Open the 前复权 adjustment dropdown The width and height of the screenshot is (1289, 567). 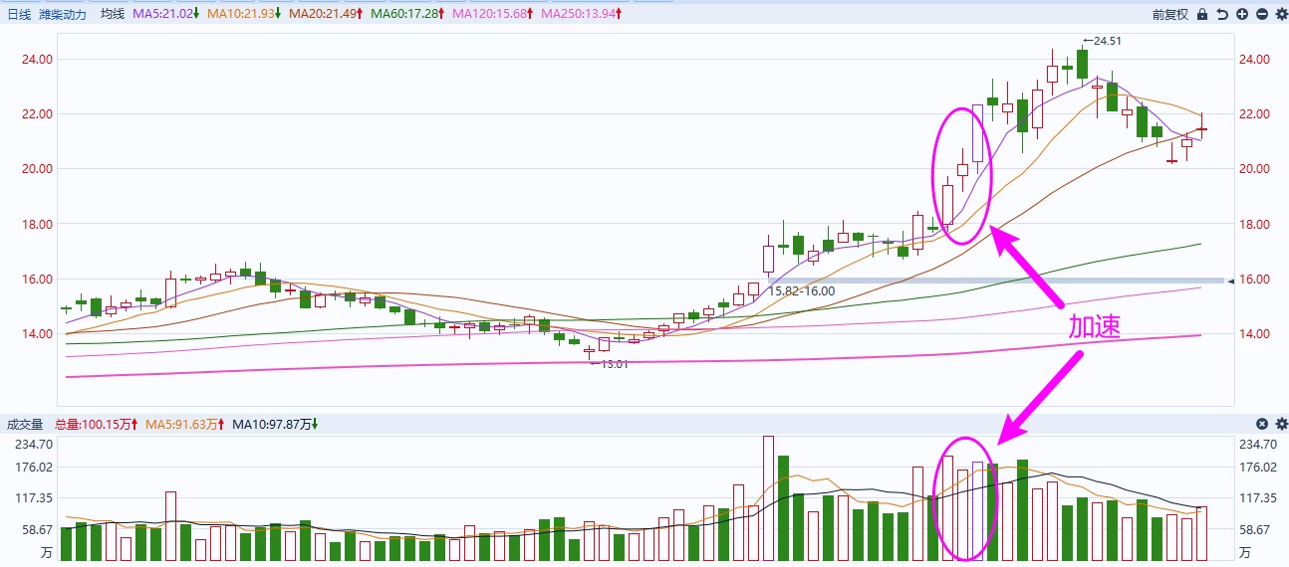pyautogui.click(x=1170, y=14)
